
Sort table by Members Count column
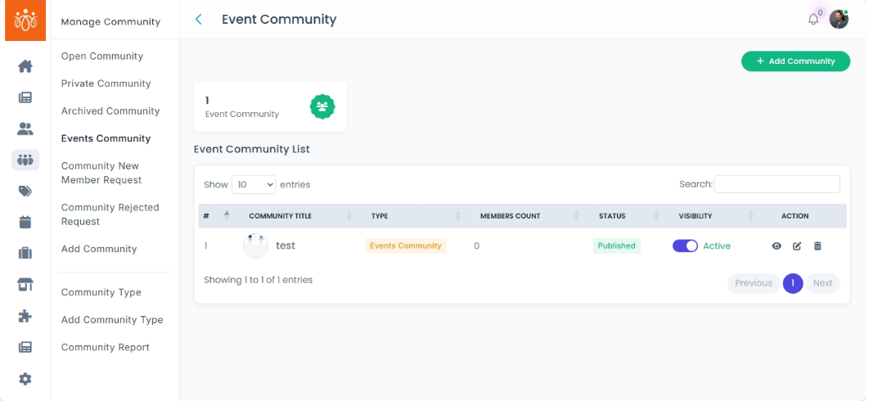point(510,216)
